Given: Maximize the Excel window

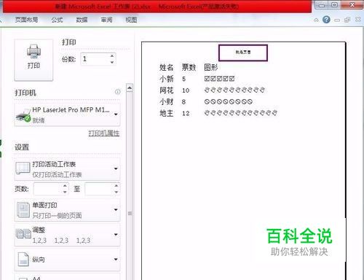Looking at the screenshot, I should pyautogui.click(x=335, y=5).
